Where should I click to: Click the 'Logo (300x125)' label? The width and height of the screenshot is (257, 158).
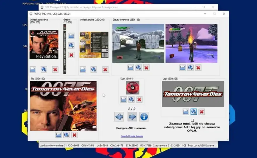click(x=170, y=79)
